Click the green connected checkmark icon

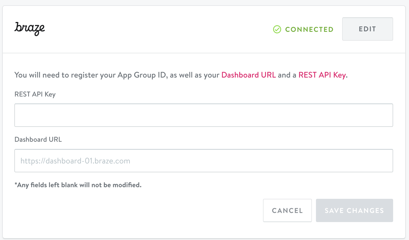click(277, 29)
